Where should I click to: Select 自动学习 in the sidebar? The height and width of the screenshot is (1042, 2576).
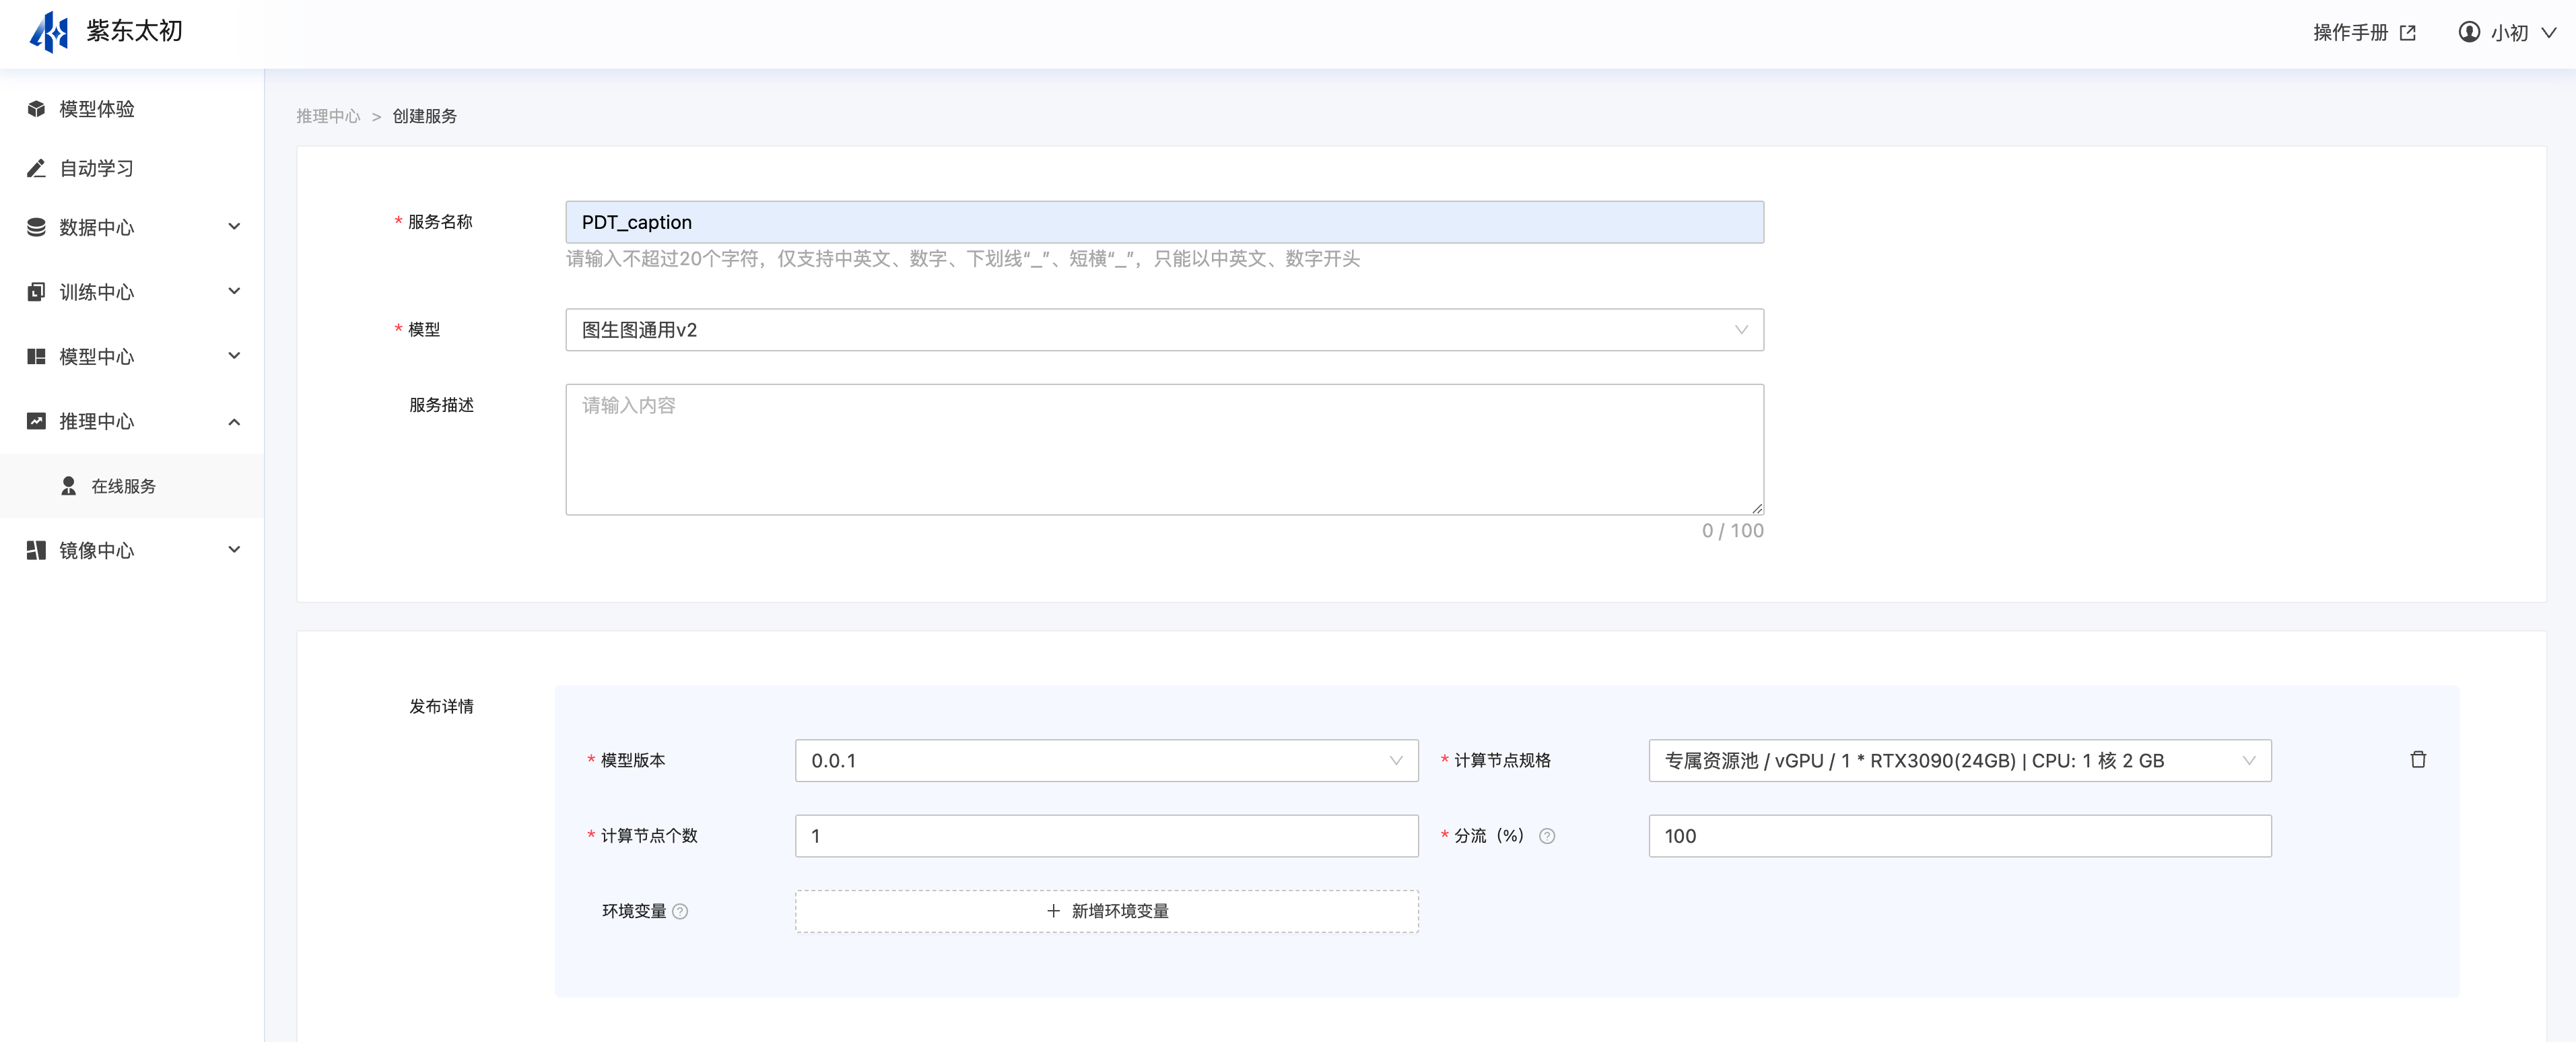(x=96, y=168)
